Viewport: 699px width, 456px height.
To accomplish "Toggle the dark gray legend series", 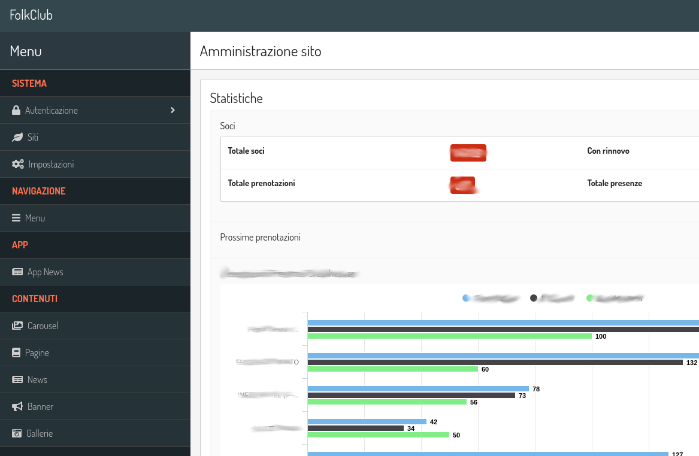I will (534, 298).
